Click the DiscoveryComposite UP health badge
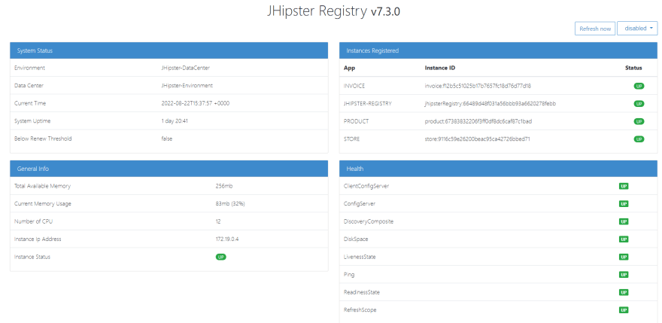The height and width of the screenshot is (323, 662). pos(624,221)
